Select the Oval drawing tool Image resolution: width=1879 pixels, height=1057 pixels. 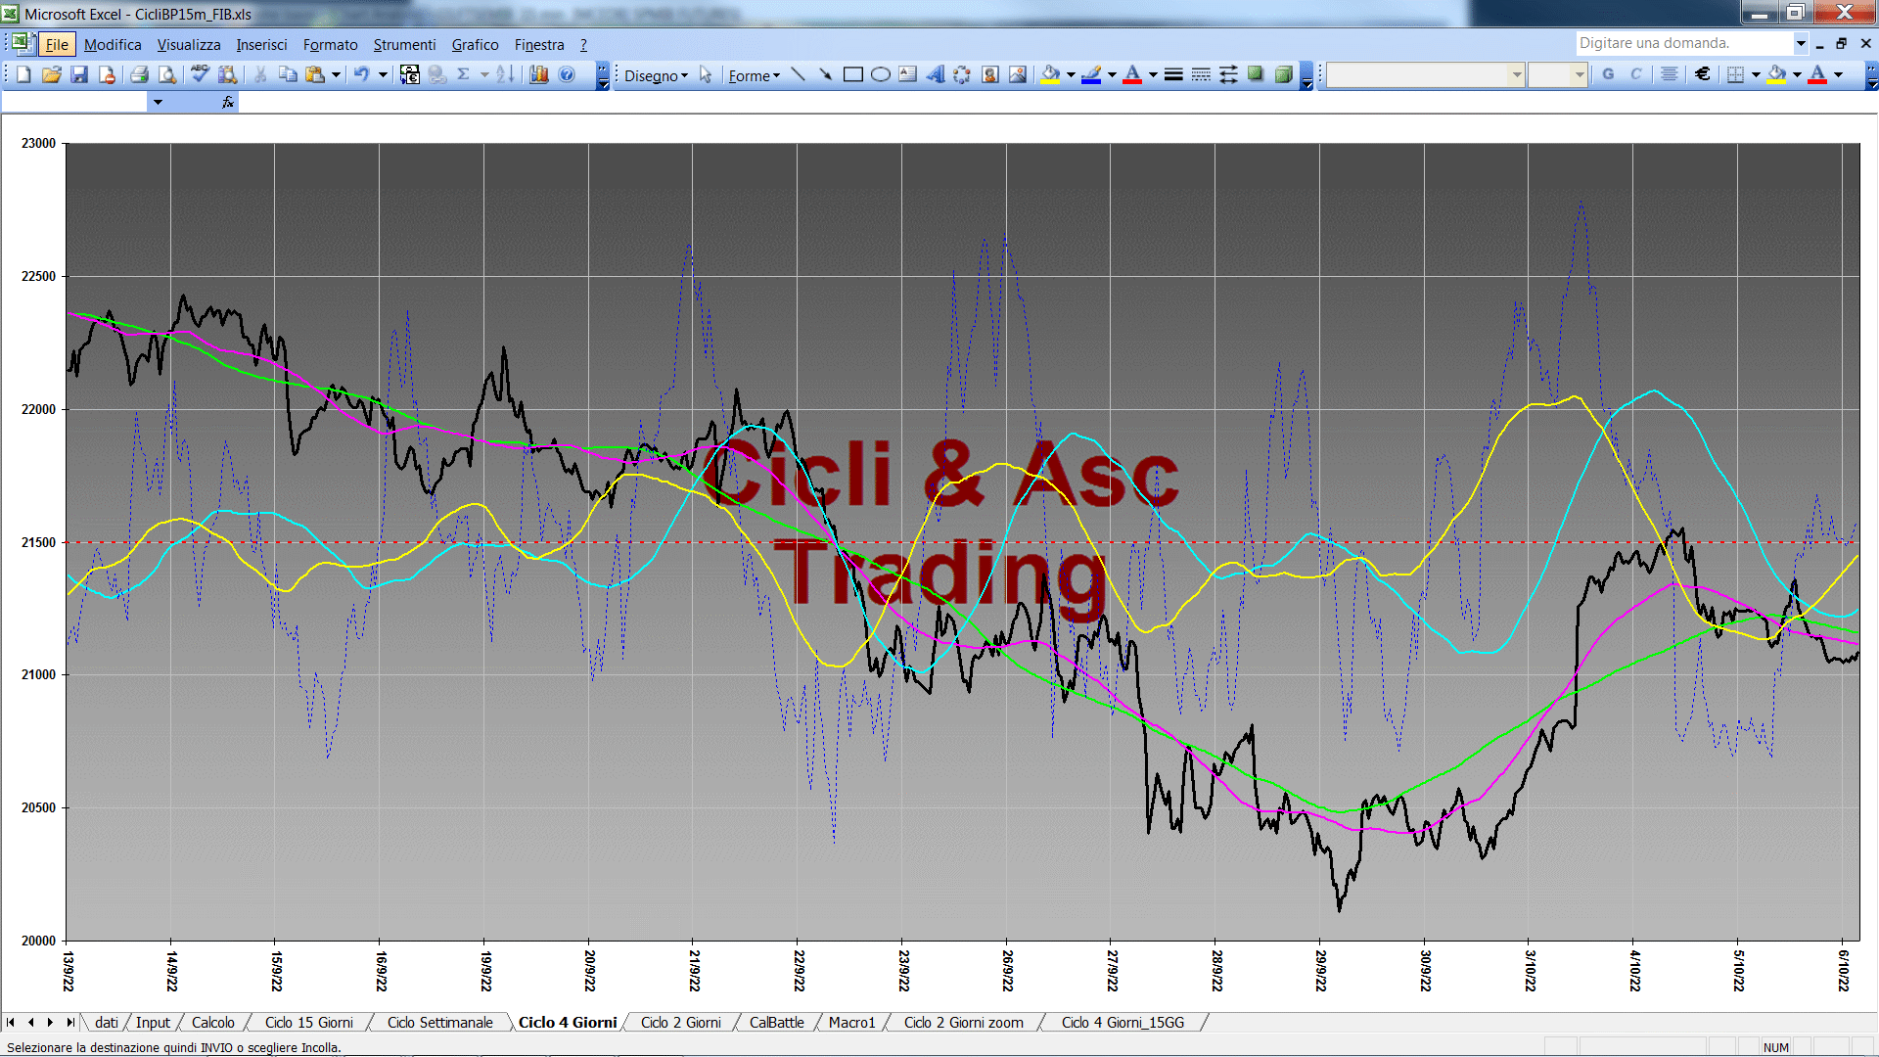click(x=881, y=74)
